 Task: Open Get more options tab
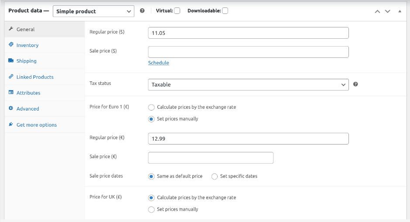pyautogui.click(x=44, y=124)
